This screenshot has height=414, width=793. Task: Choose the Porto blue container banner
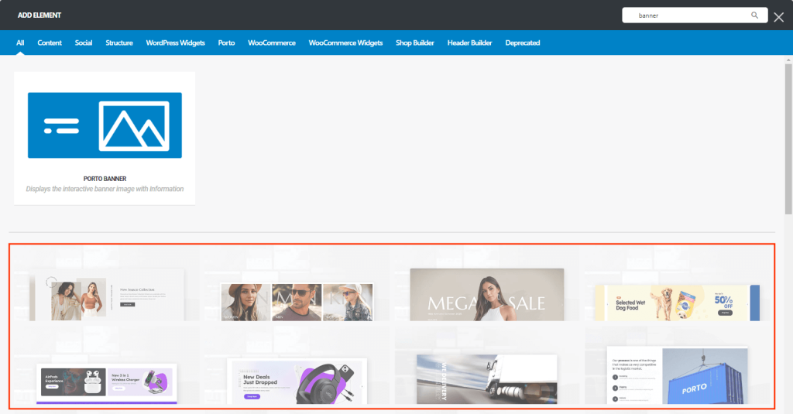[677, 375]
